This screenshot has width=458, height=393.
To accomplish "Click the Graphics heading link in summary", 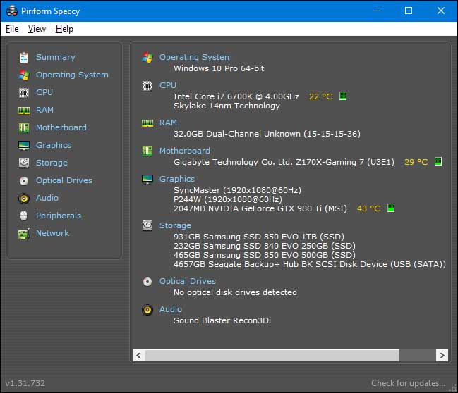I will [x=176, y=179].
